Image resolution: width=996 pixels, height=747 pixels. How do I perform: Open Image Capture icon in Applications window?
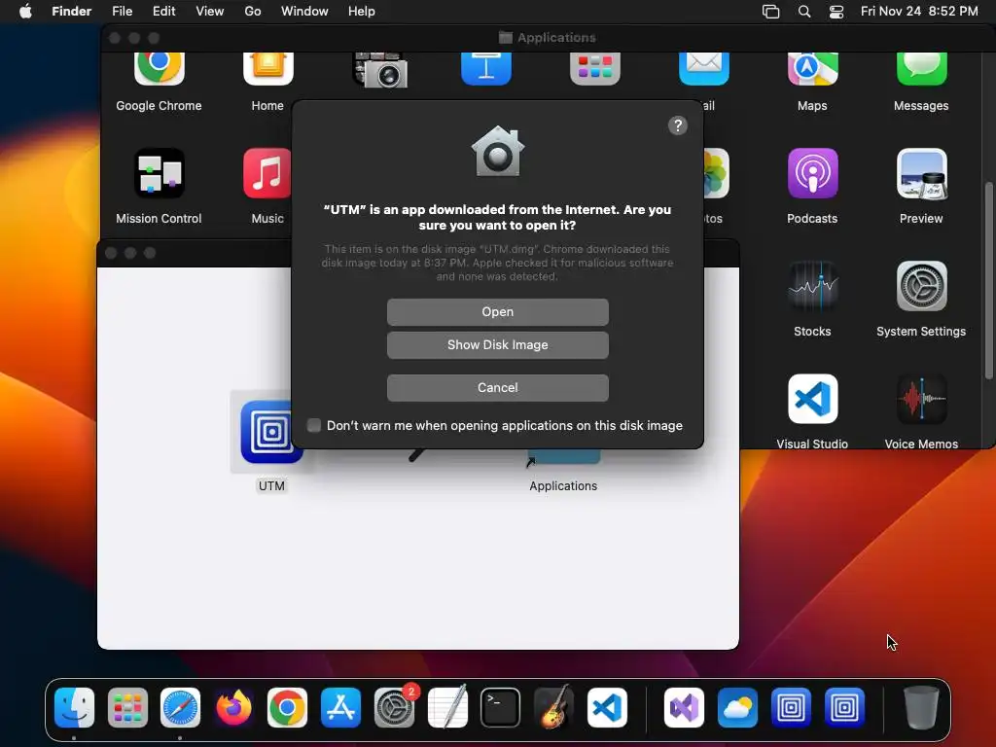pos(380,70)
